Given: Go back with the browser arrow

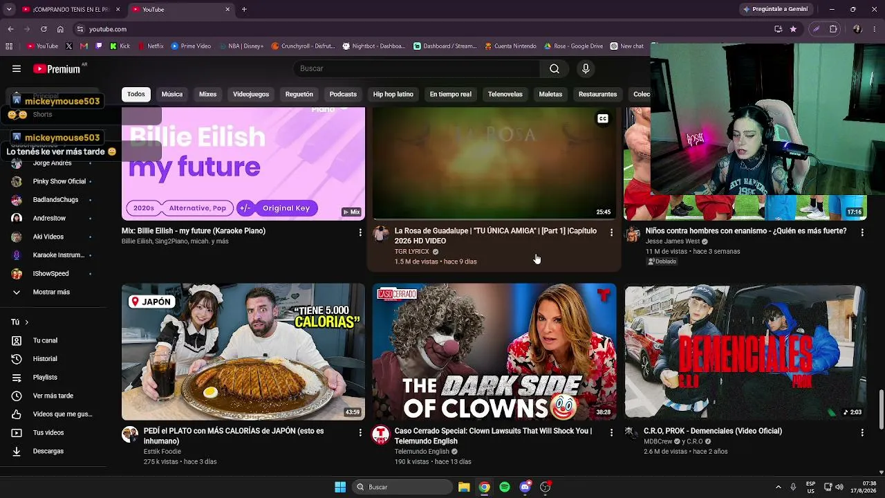Looking at the screenshot, I should tap(10, 29).
